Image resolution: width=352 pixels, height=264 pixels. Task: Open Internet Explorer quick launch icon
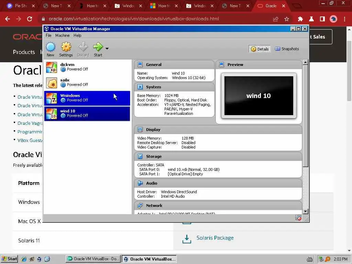[x=24, y=259]
